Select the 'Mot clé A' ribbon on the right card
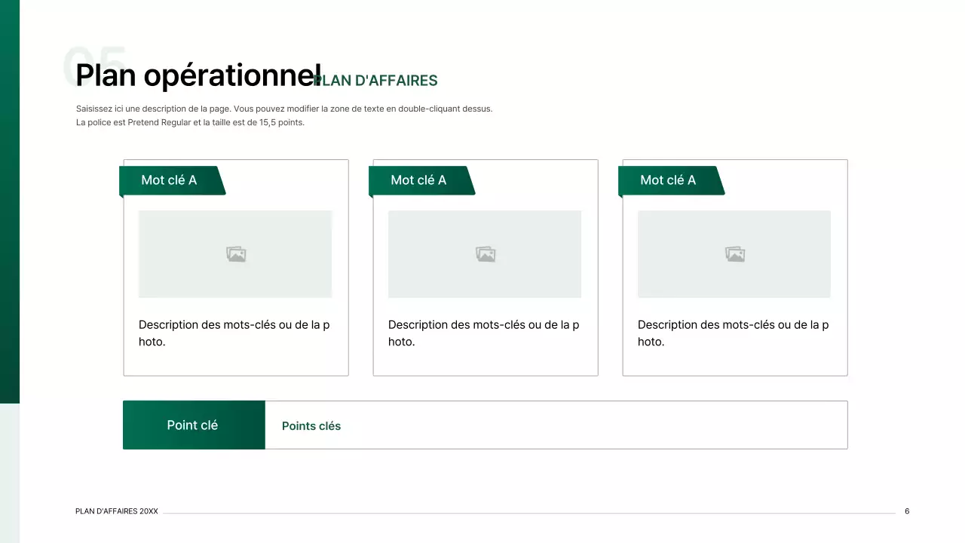Viewport: 965px width, 543px height. point(669,180)
